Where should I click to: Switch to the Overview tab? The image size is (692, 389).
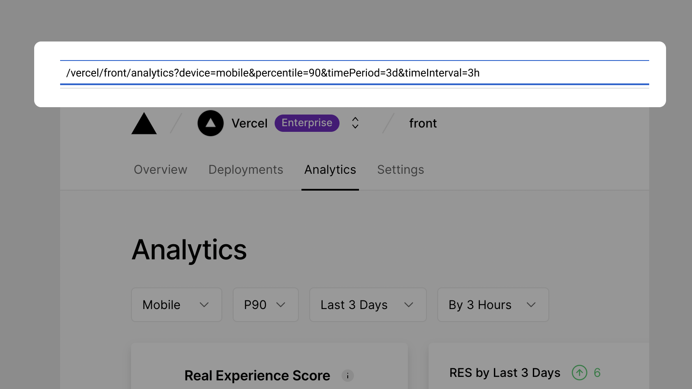click(x=160, y=169)
